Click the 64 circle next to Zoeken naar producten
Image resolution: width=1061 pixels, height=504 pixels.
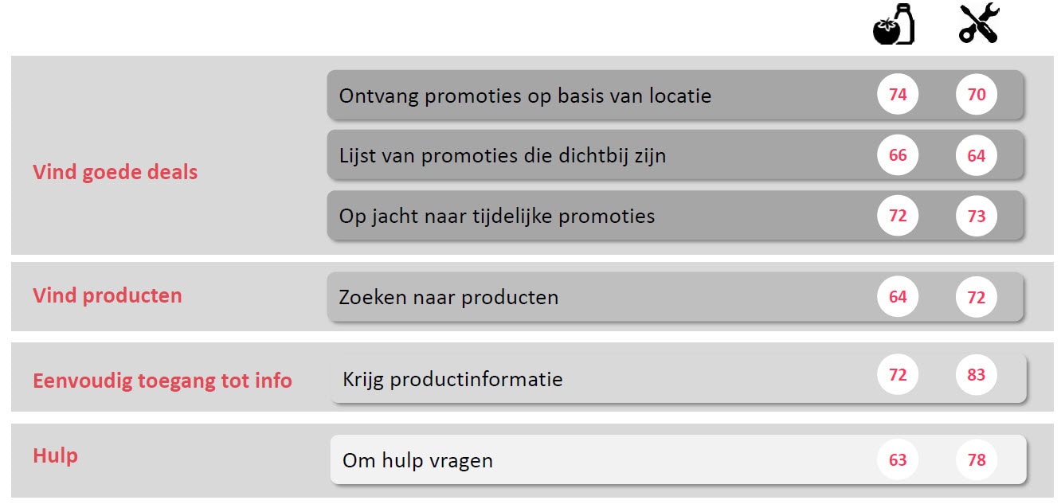click(x=898, y=298)
